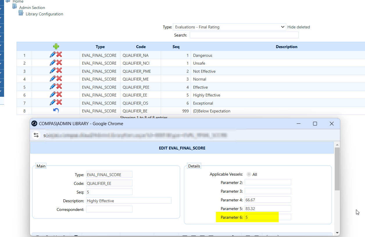The height and width of the screenshot is (237, 365).
Task: Open Admin Section in the breadcrumb tree
Action: click(x=32, y=8)
